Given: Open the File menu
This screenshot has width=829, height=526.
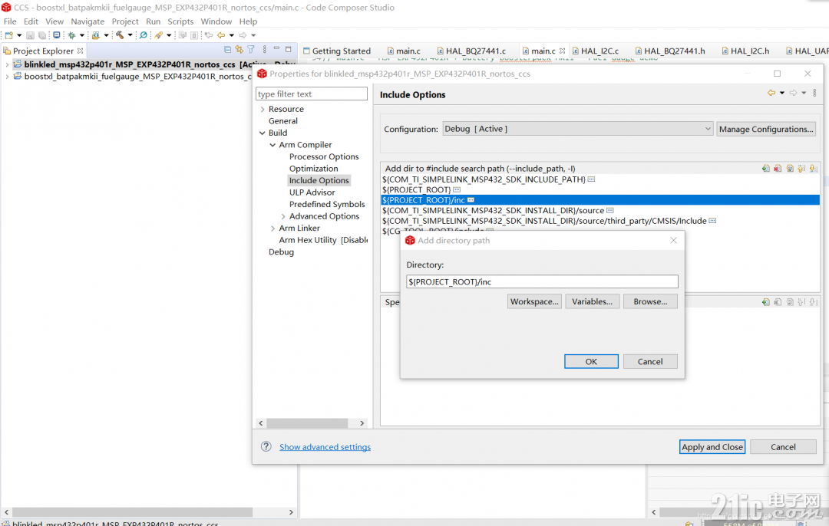Looking at the screenshot, I should pyautogui.click(x=10, y=21).
